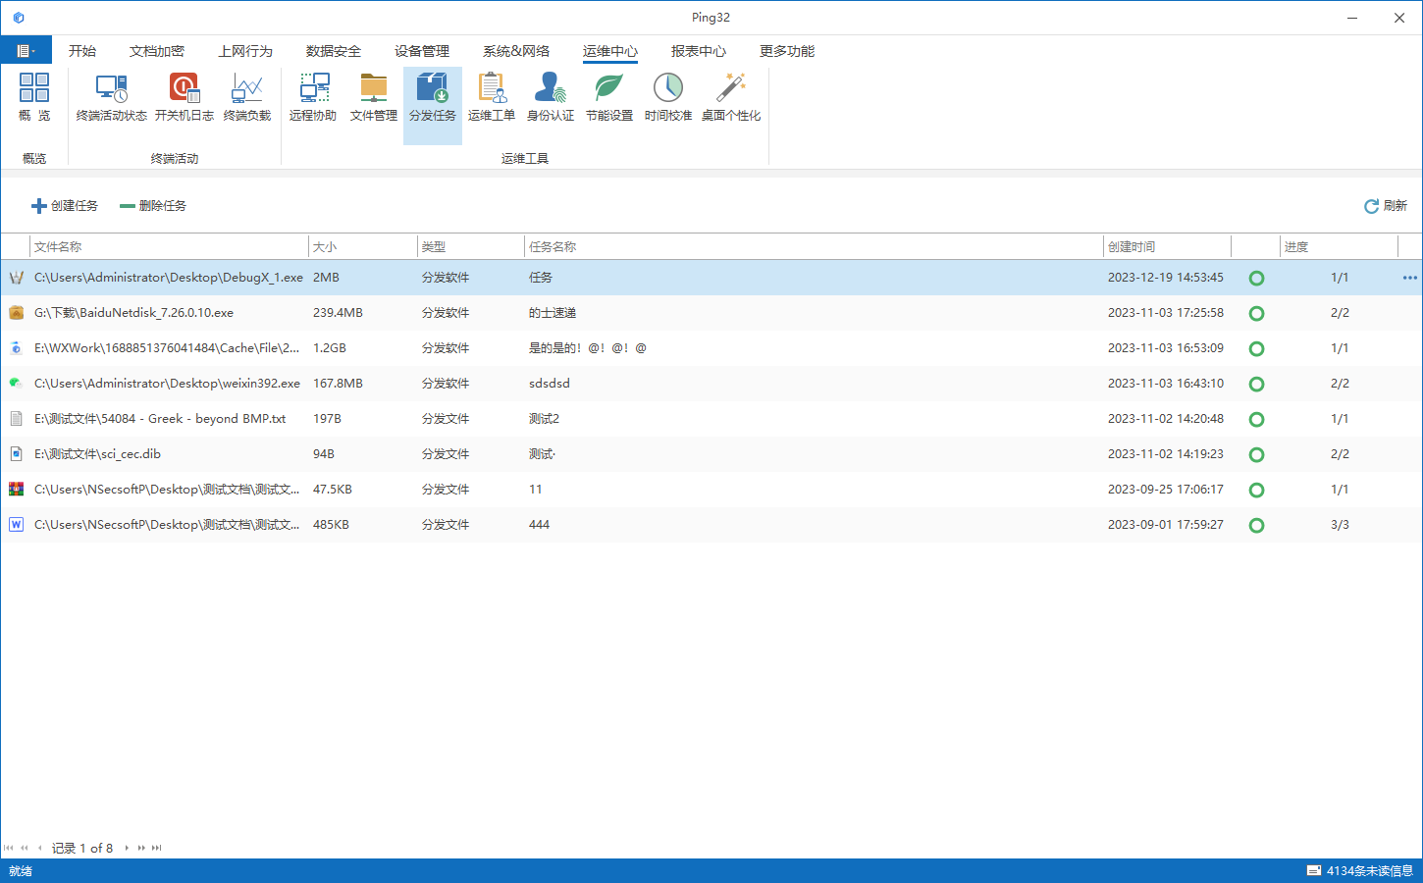Image resolution: width=1423 pixels, height=883 pixels.
Task: Click the Ping32 logo in title bar
Action: click(19, 18)
